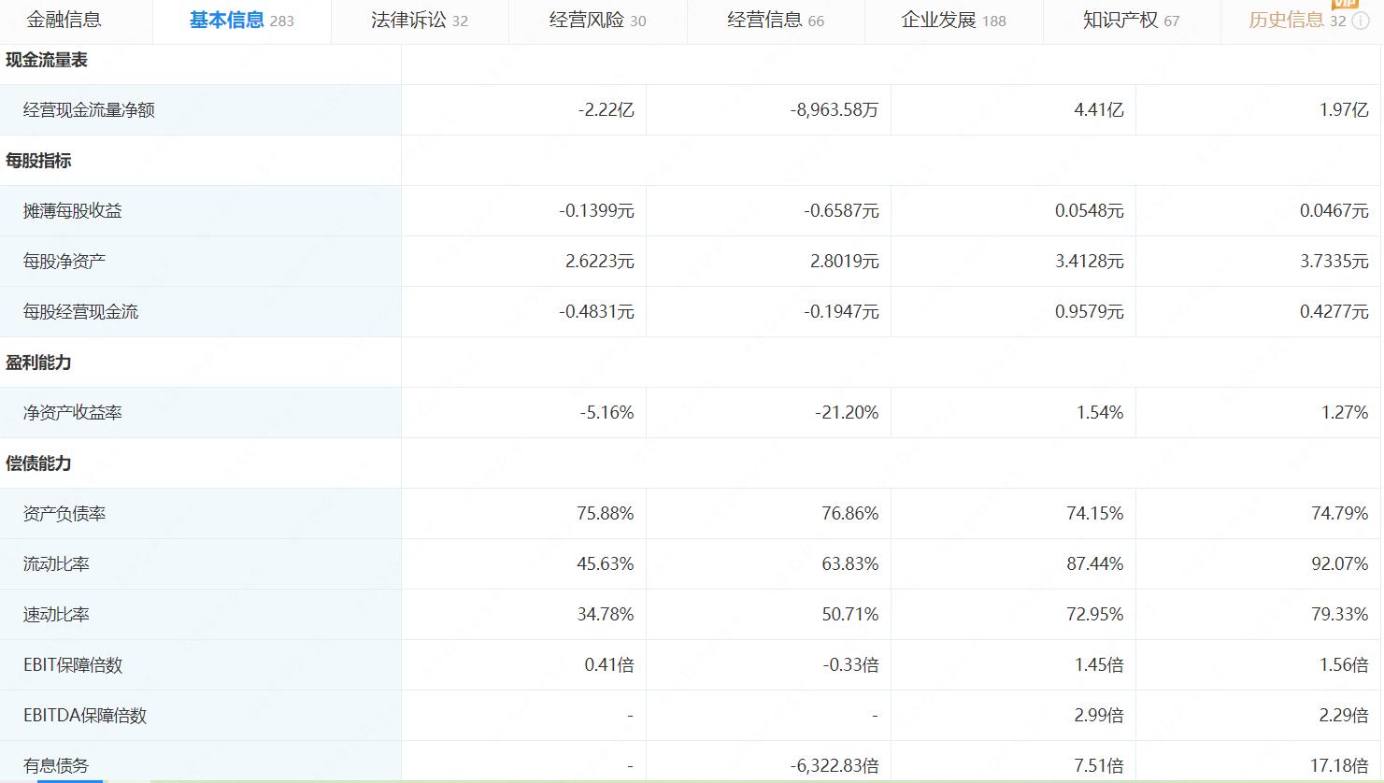This screenshot has width=1384, height=783.
Task: Click the 净资产收益率 value -5.16%
Action: tap(608, 412)
